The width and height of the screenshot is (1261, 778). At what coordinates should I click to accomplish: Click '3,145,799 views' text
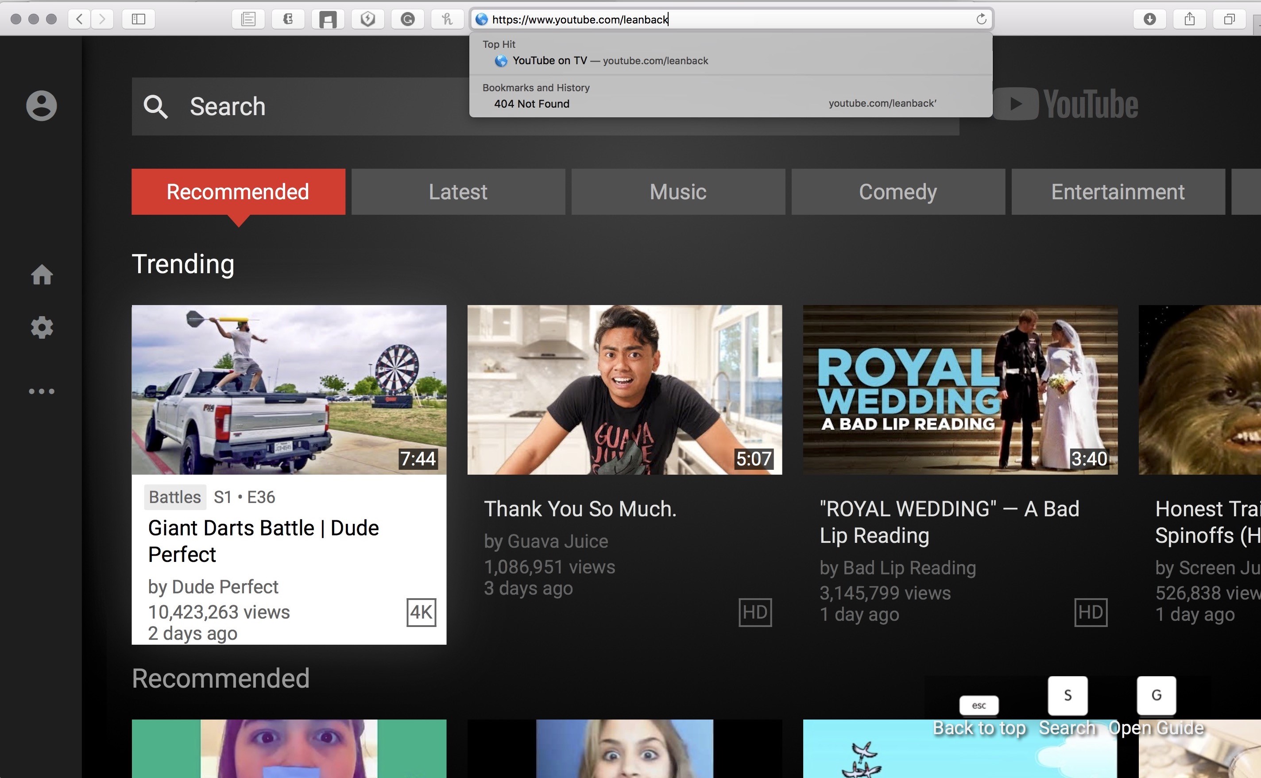tap(885, 593)
